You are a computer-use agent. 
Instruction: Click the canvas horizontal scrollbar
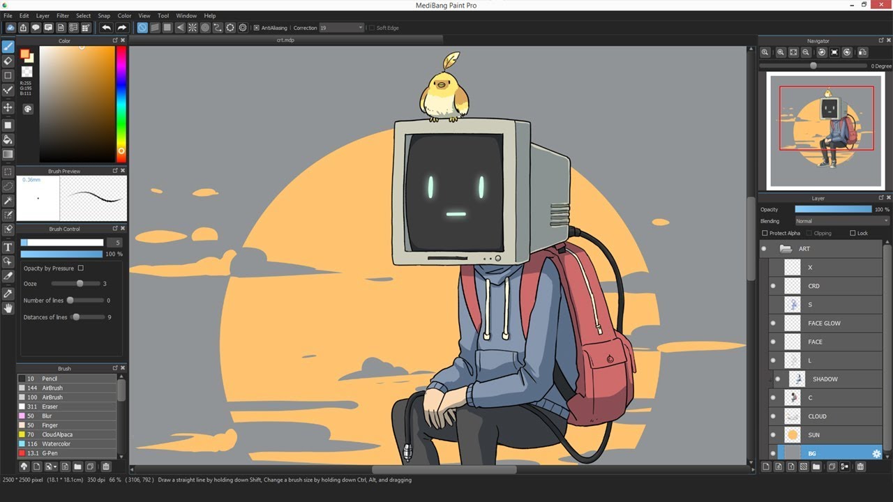click(444, 470)
